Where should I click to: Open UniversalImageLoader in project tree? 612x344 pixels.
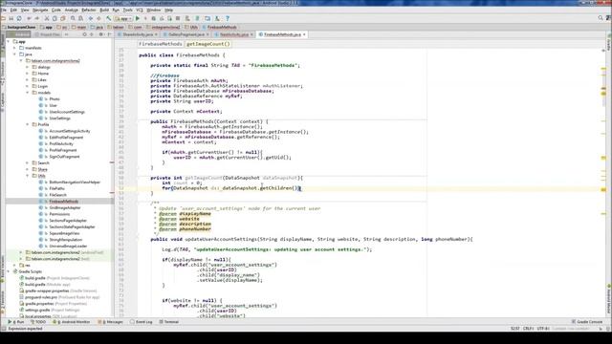[x=68, y=247]
